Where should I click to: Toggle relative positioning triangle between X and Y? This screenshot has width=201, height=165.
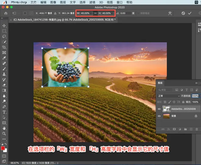pyautogui.click(x=55, y=13)
